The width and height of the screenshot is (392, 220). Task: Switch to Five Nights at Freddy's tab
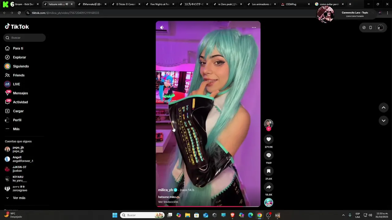click(x=160, y=4)
